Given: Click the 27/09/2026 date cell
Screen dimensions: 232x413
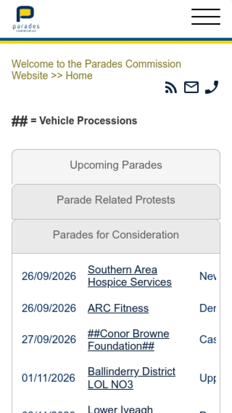Looking at the screenshot, I should (49, 340).
